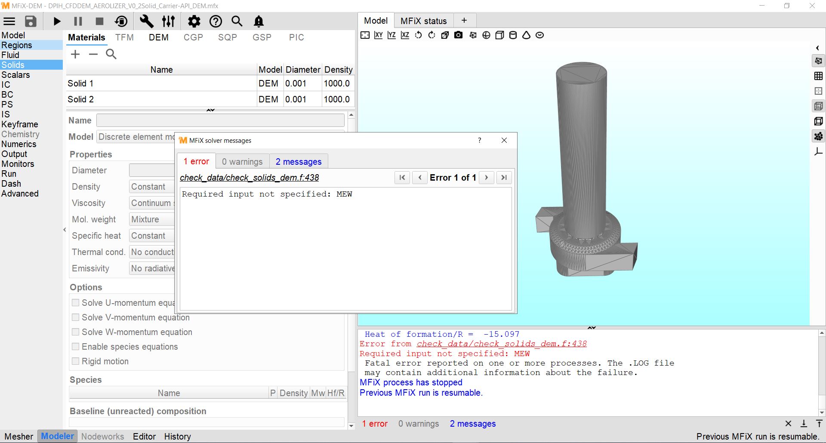Add a new solid with plus icon
Image resolution: width=826 pixels, height=443 pixels.
pos(75,54)
